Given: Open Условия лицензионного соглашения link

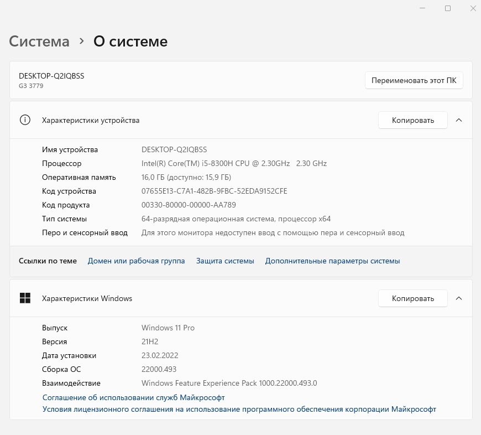Looking at the screenshot, I should 239,409.
